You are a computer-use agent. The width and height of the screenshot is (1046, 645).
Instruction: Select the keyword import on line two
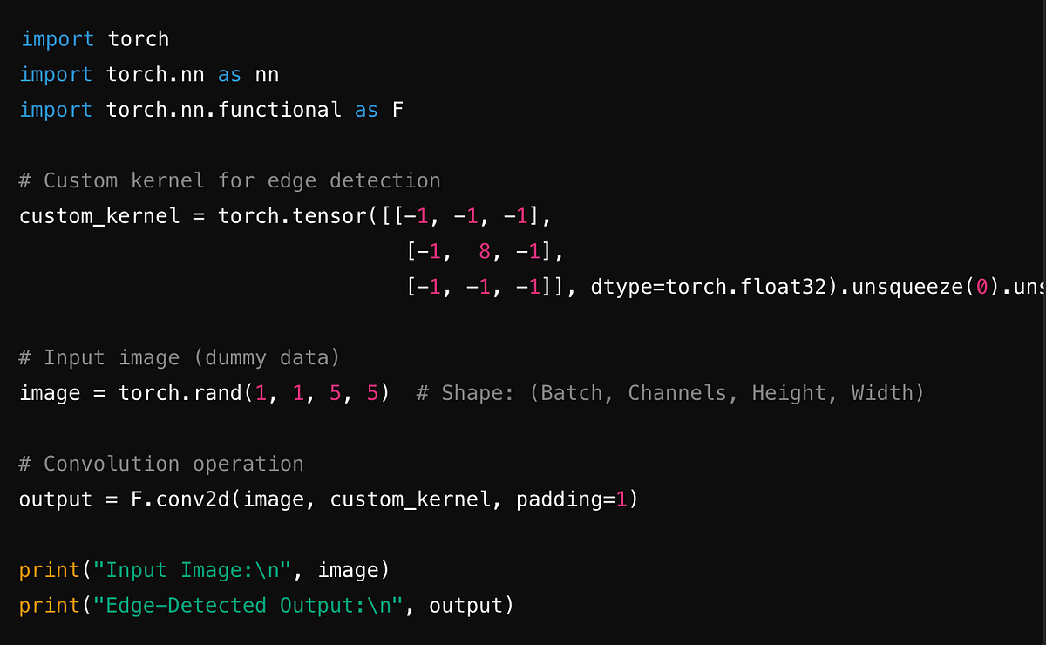[x=55, y=74]
